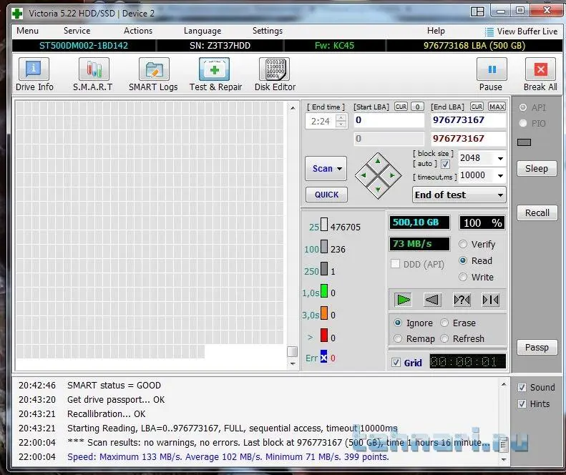Screen dimensions: 566x475
Task: Select the Read radio button
Action: point(463,260)
